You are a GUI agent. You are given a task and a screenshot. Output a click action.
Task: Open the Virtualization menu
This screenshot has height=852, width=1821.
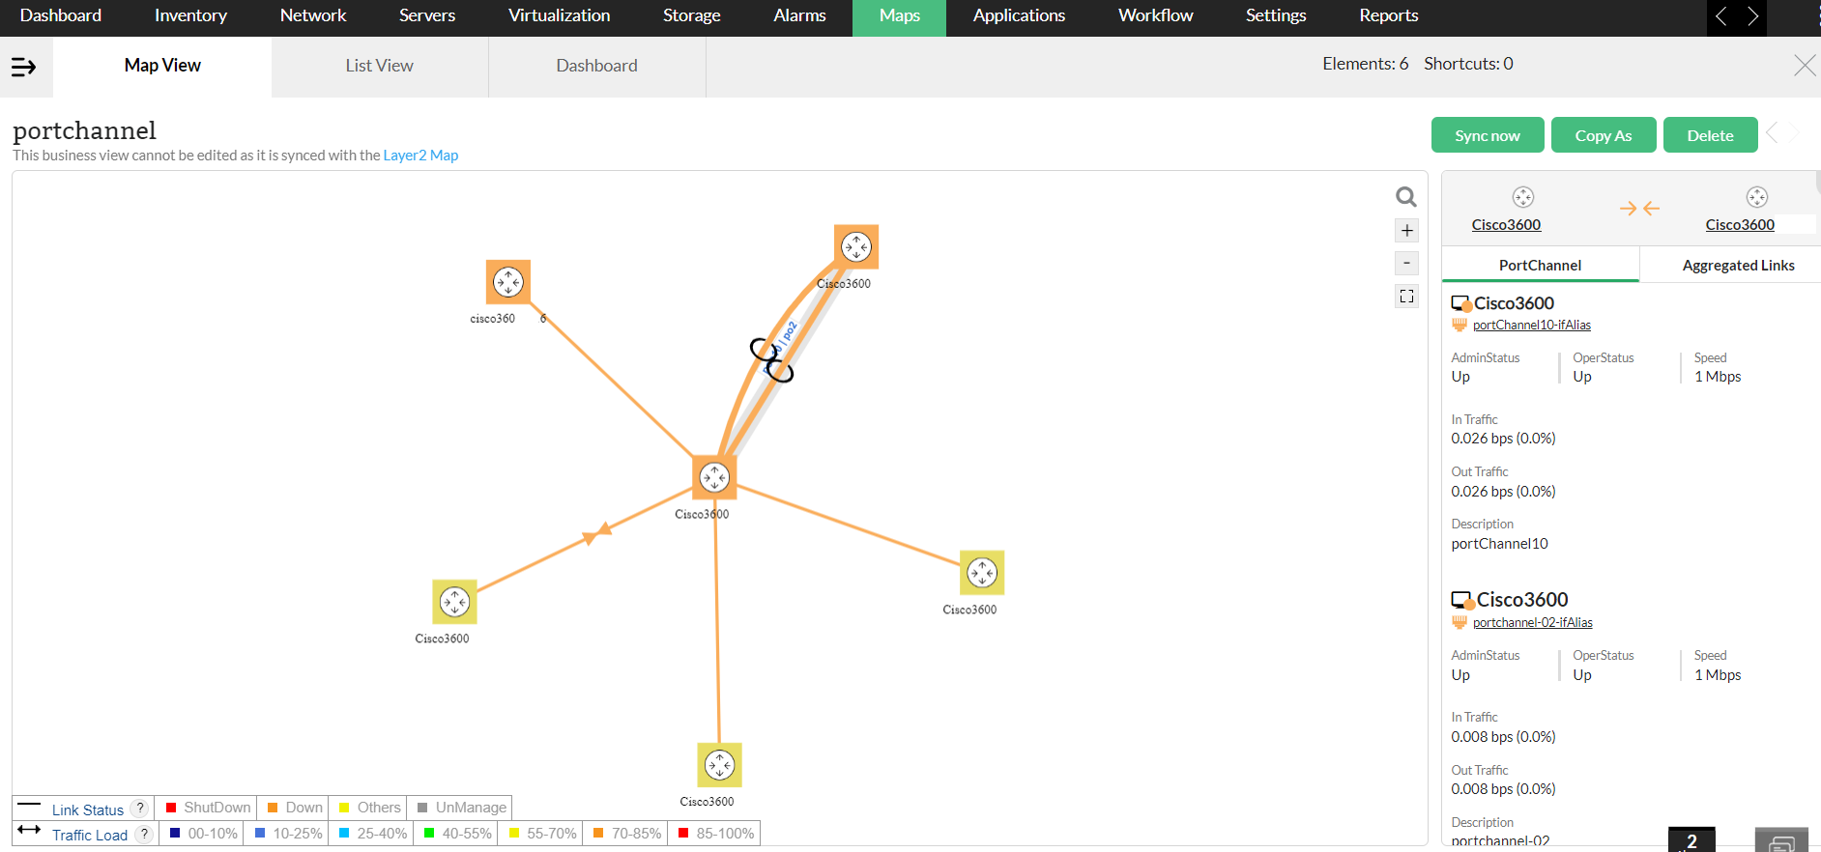(560, 15)
